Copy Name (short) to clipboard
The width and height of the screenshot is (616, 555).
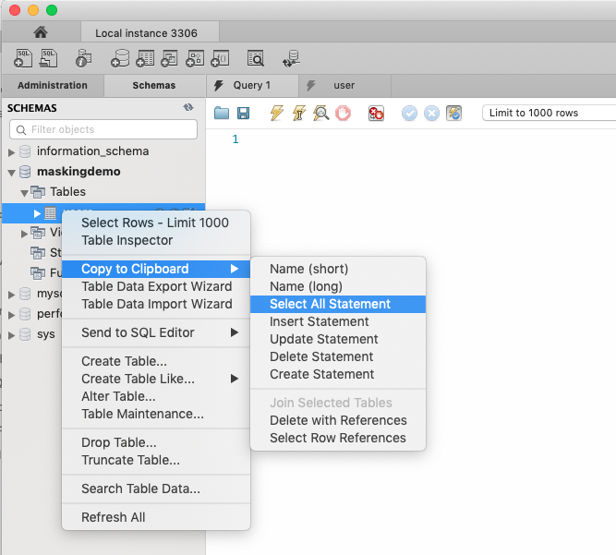[338, 269]
